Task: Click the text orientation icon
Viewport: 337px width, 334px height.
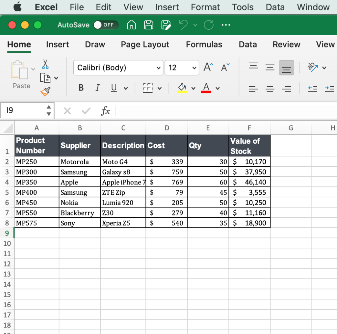Action: tap(313, 67)
